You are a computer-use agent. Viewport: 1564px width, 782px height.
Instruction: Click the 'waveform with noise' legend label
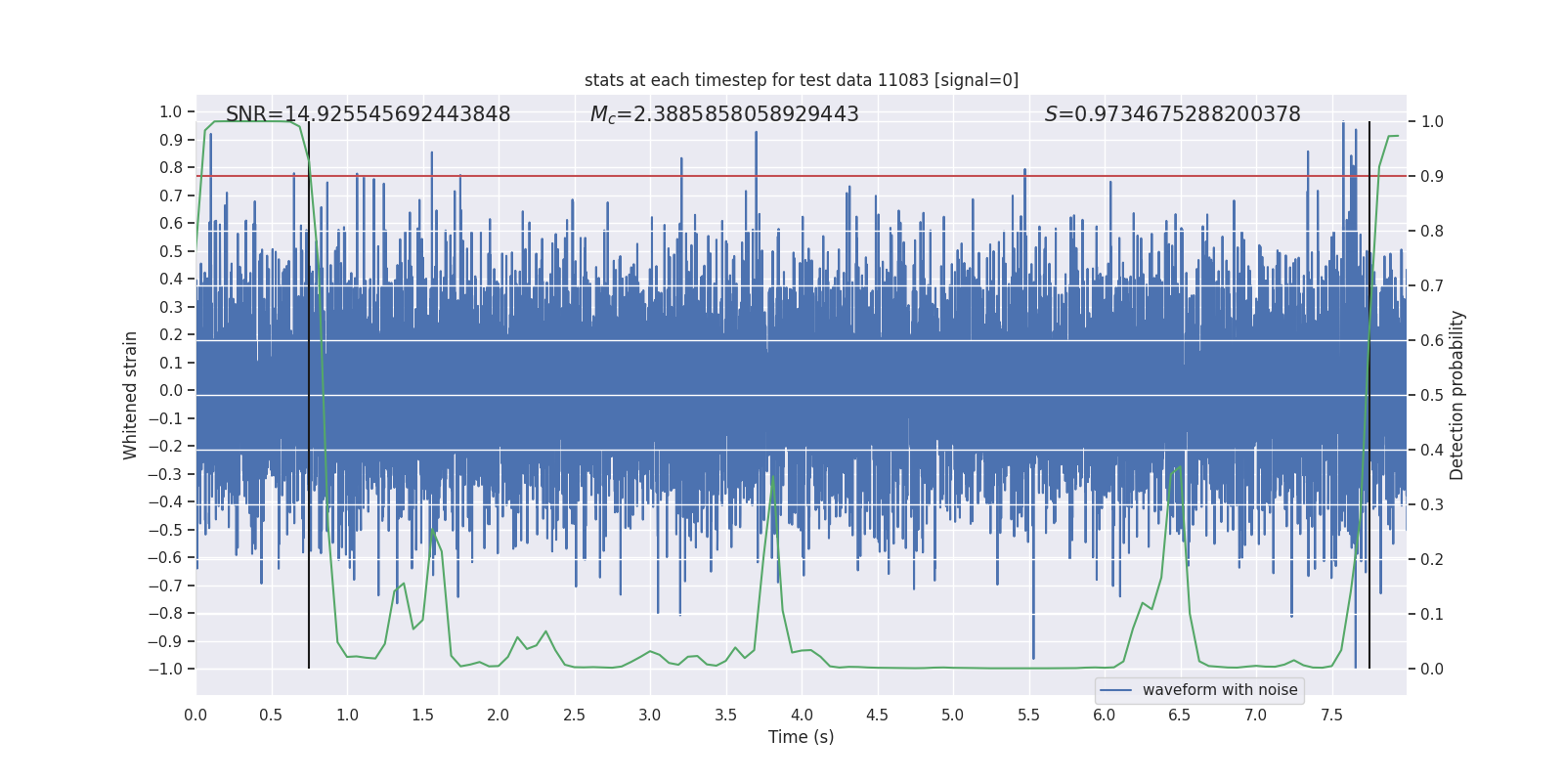coord(1220,690)
